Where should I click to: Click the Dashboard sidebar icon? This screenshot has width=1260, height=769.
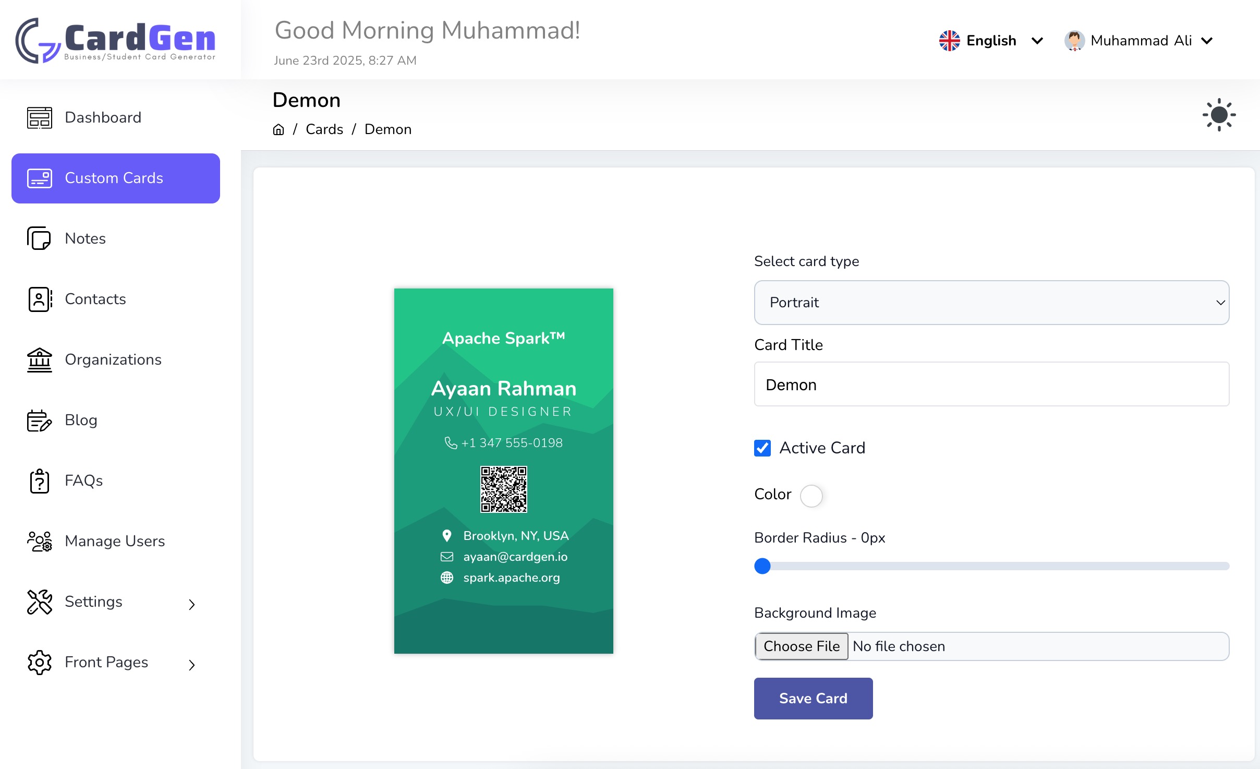pyautogui.click(x=40, y=117)
